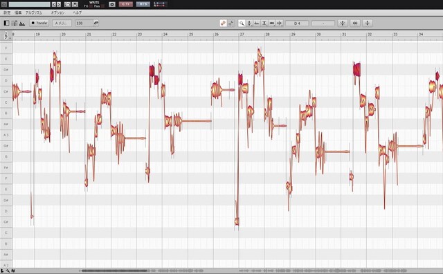This screenshot has width=443, height=274.
Task: Click the camera snapshot icon
Action: click(112, 5)
